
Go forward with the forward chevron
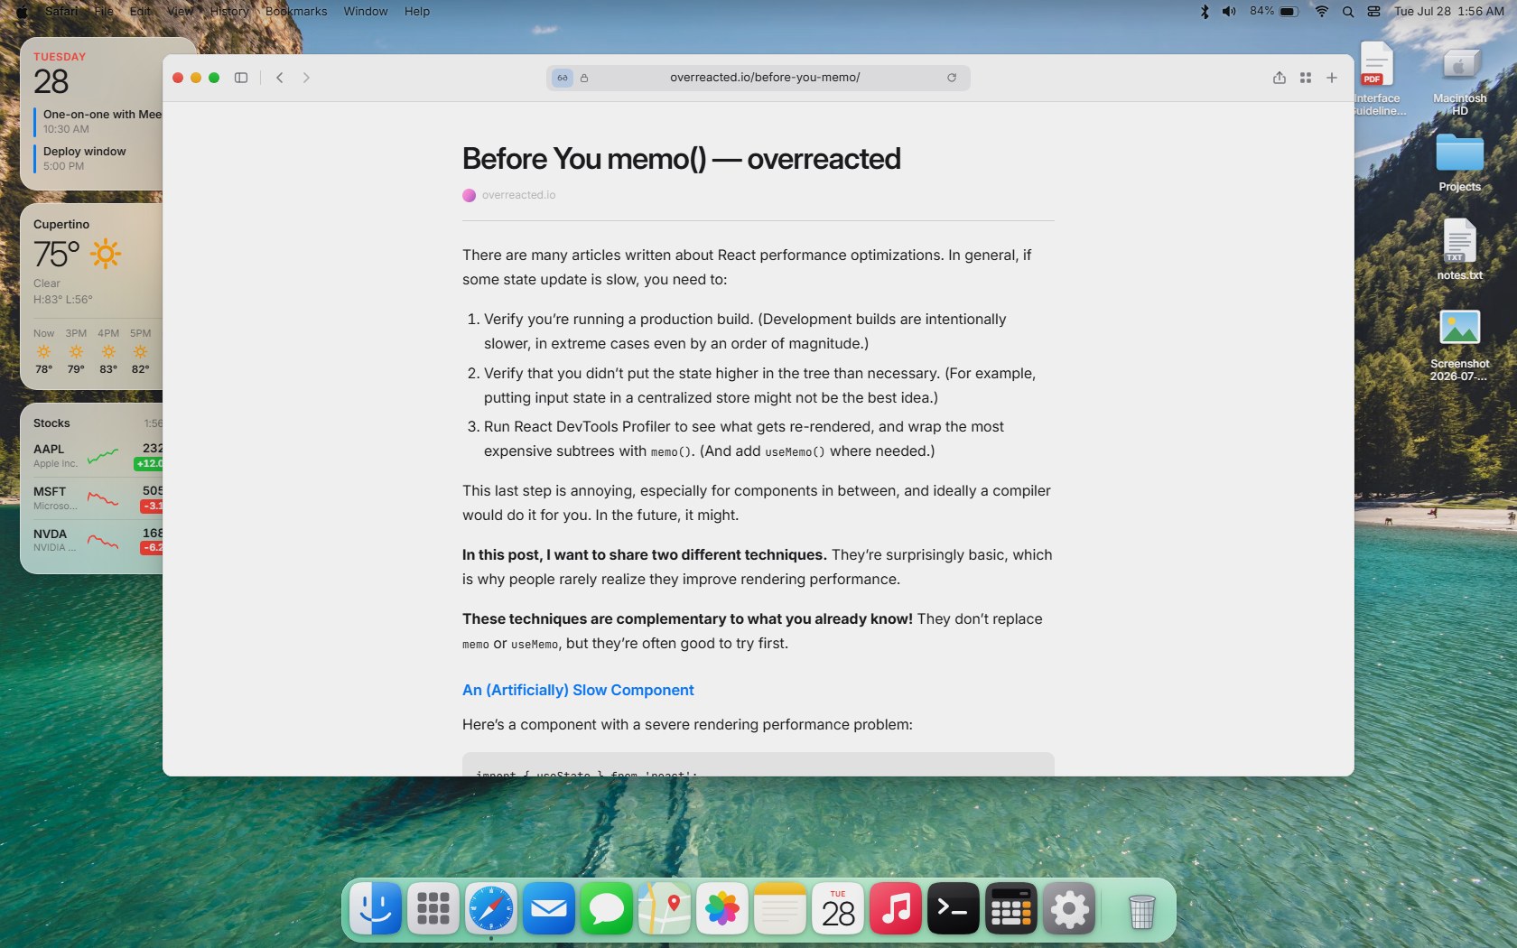[x=306, y=78]
